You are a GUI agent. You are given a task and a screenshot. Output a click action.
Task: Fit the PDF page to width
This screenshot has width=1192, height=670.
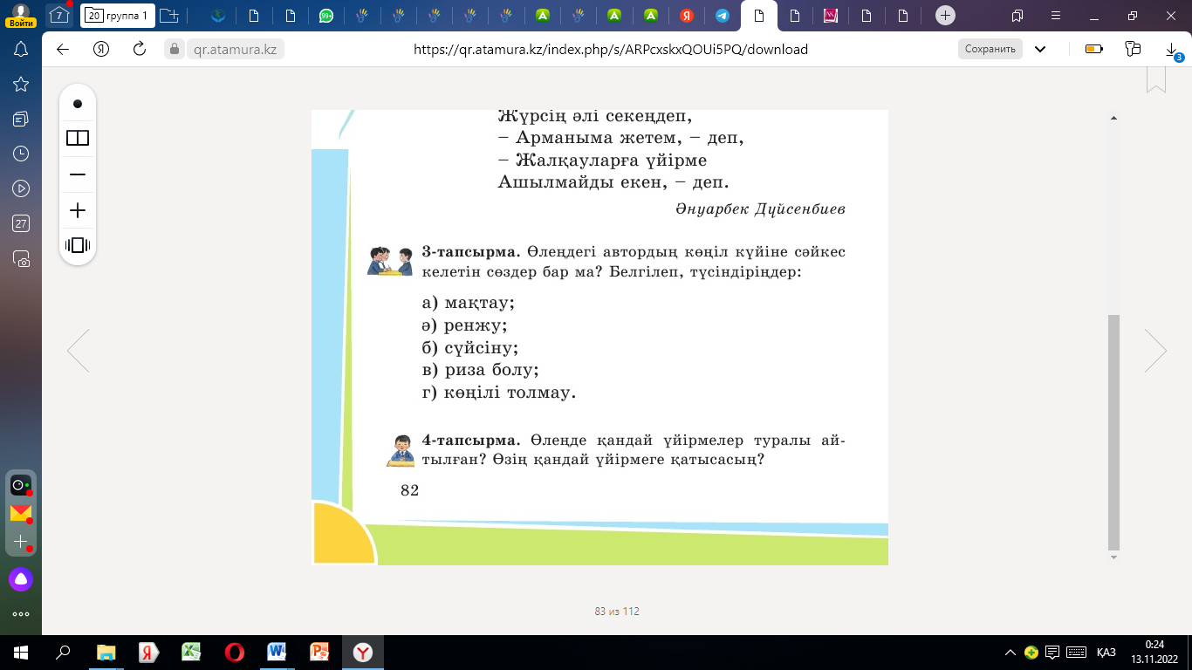[78, 245]
